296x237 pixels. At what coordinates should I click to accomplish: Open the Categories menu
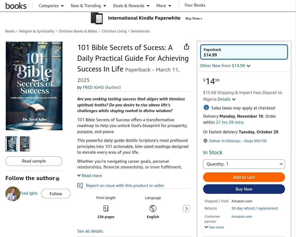click(51, 6)
